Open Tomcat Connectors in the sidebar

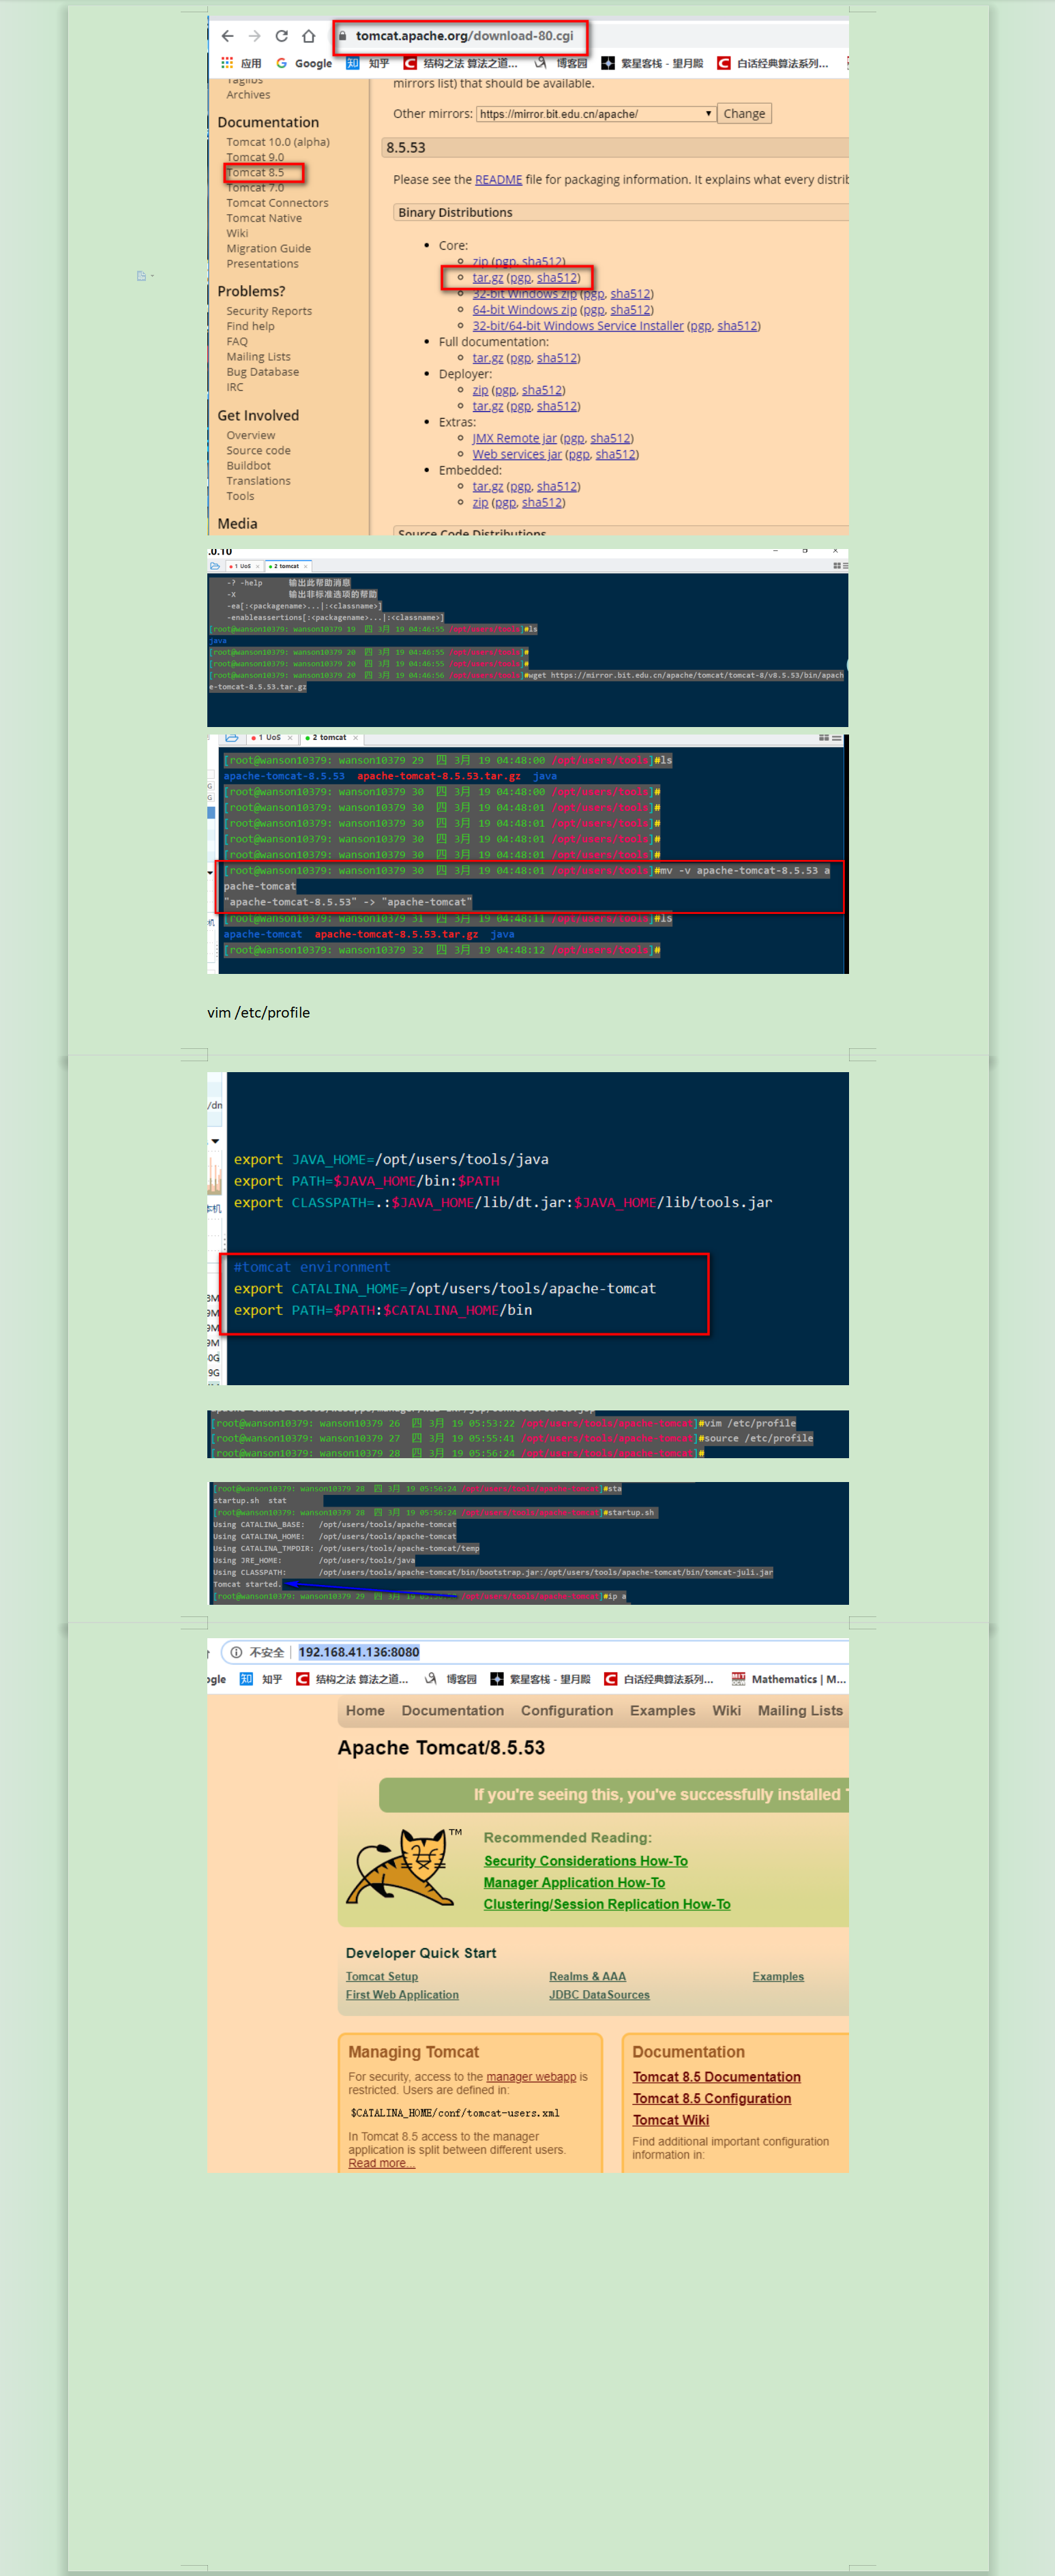coord(277,203)
